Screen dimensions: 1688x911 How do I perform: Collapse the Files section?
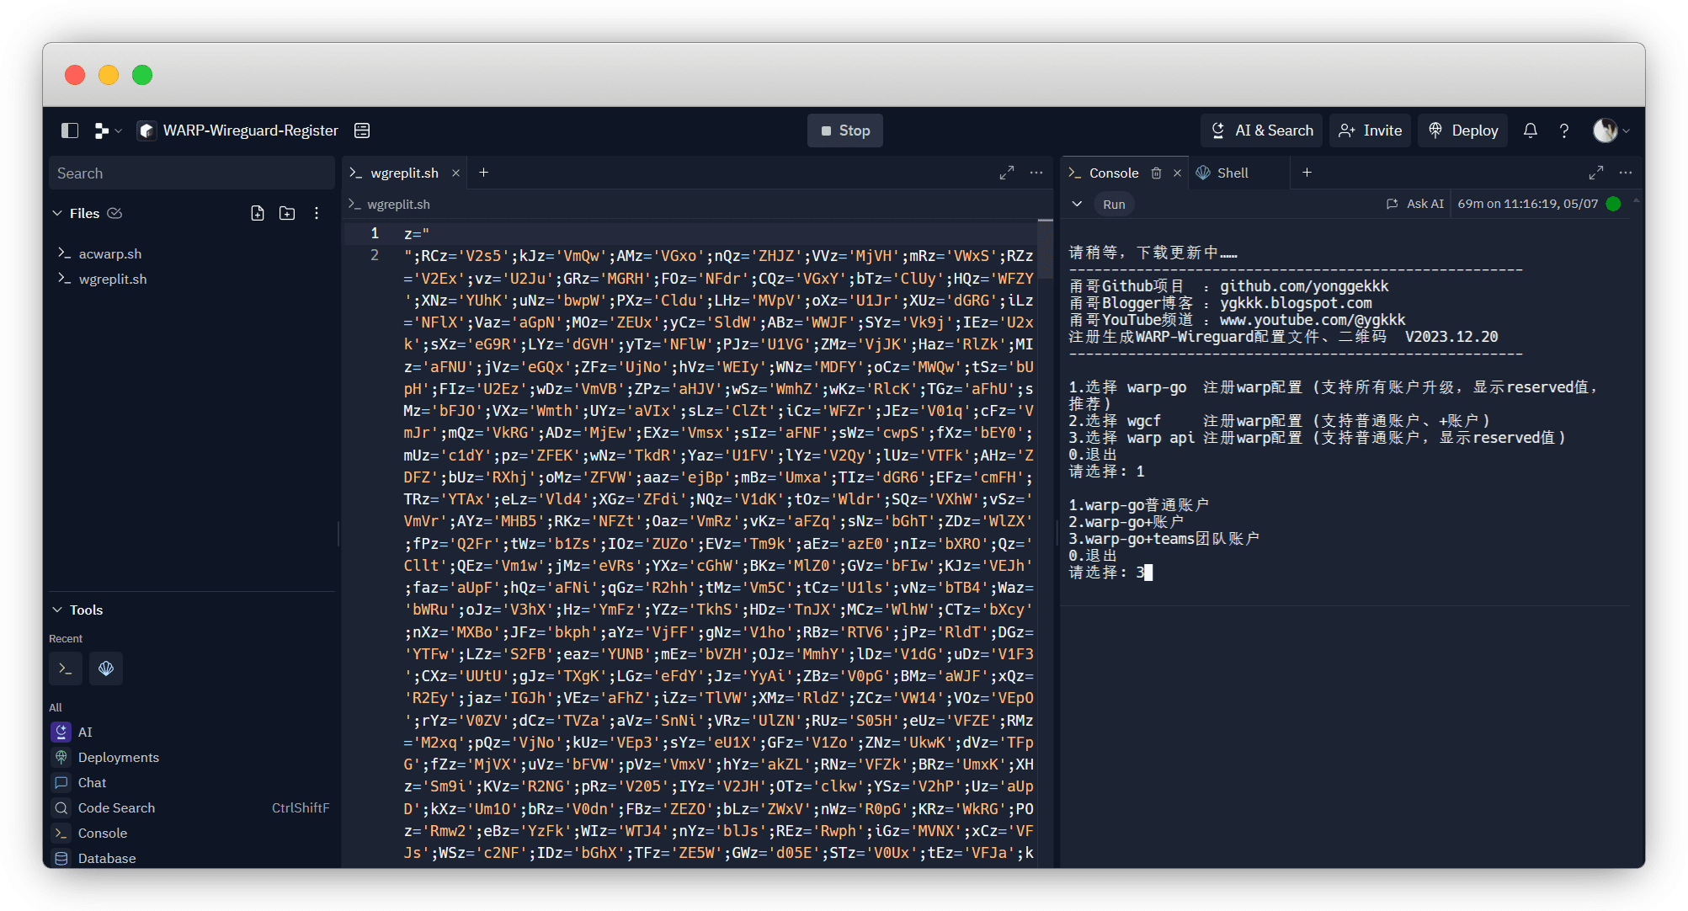pos(57,213)
